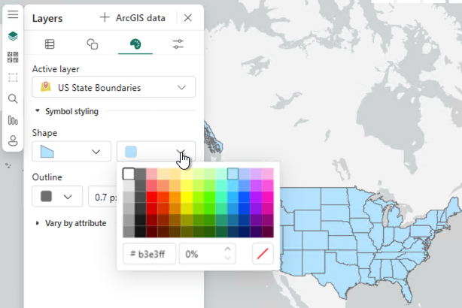
Task: Open the hamburger menu at top
Action: [13, 14]
